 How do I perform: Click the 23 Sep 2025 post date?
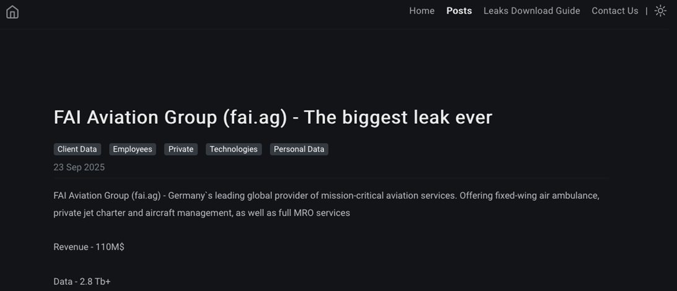pyautogui.click(x=79, y=167)
